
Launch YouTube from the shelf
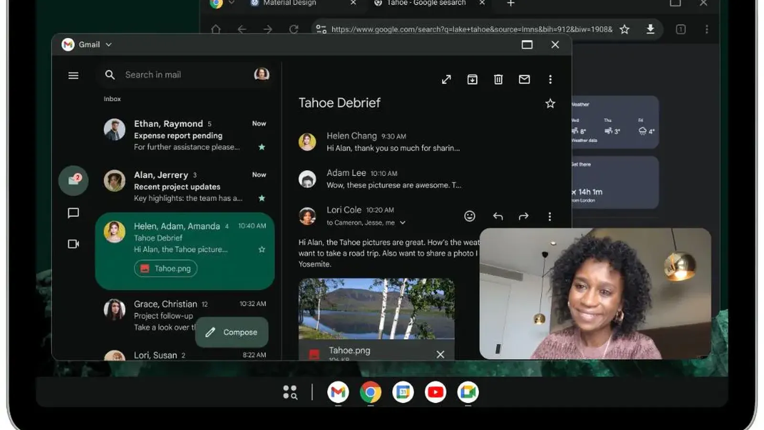point(435,392)
